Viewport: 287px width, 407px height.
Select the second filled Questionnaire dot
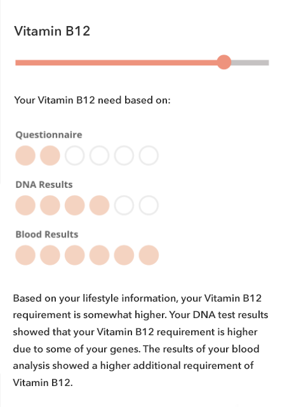50,156
